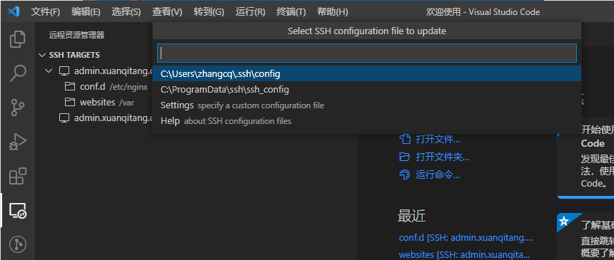Open the 文件(F) menu
The image size is (614, 260).
(x=46, y=12)
